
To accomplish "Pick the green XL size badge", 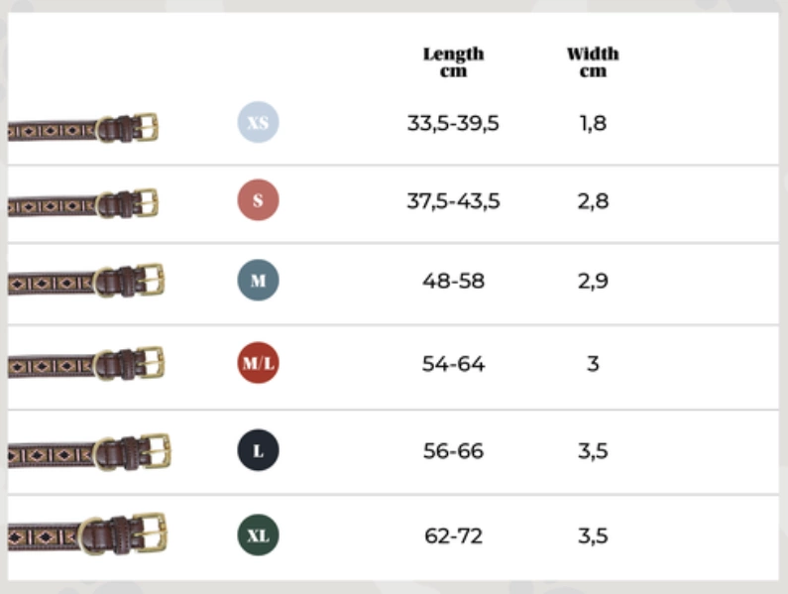I will [x=258, y=535].
